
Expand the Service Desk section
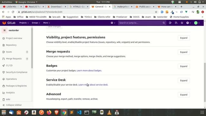pos(184,81)
